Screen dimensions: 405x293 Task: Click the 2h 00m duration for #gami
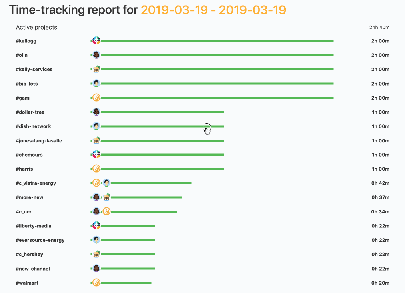[x=380, y=98]
